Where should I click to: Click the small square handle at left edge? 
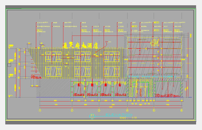click(9, 65)
